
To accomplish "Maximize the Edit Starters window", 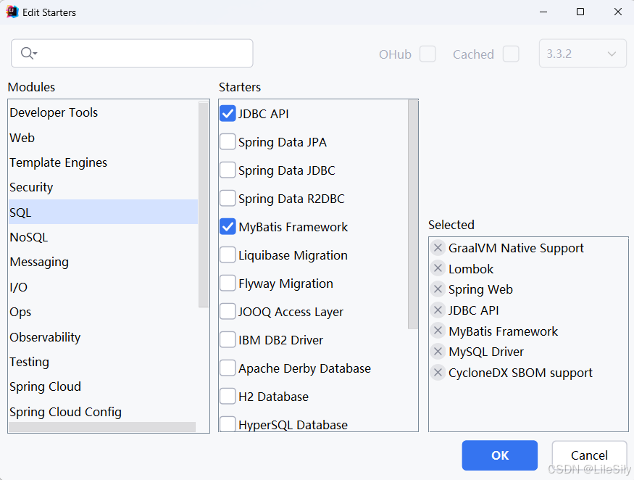I will (580, 12).
